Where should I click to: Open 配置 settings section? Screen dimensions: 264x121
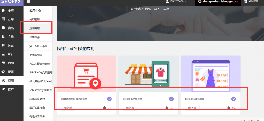pos(11,72)
